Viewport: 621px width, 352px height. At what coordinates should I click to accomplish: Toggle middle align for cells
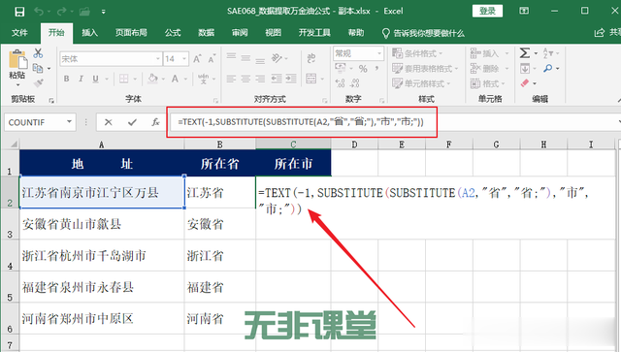(x=245, y=58)
